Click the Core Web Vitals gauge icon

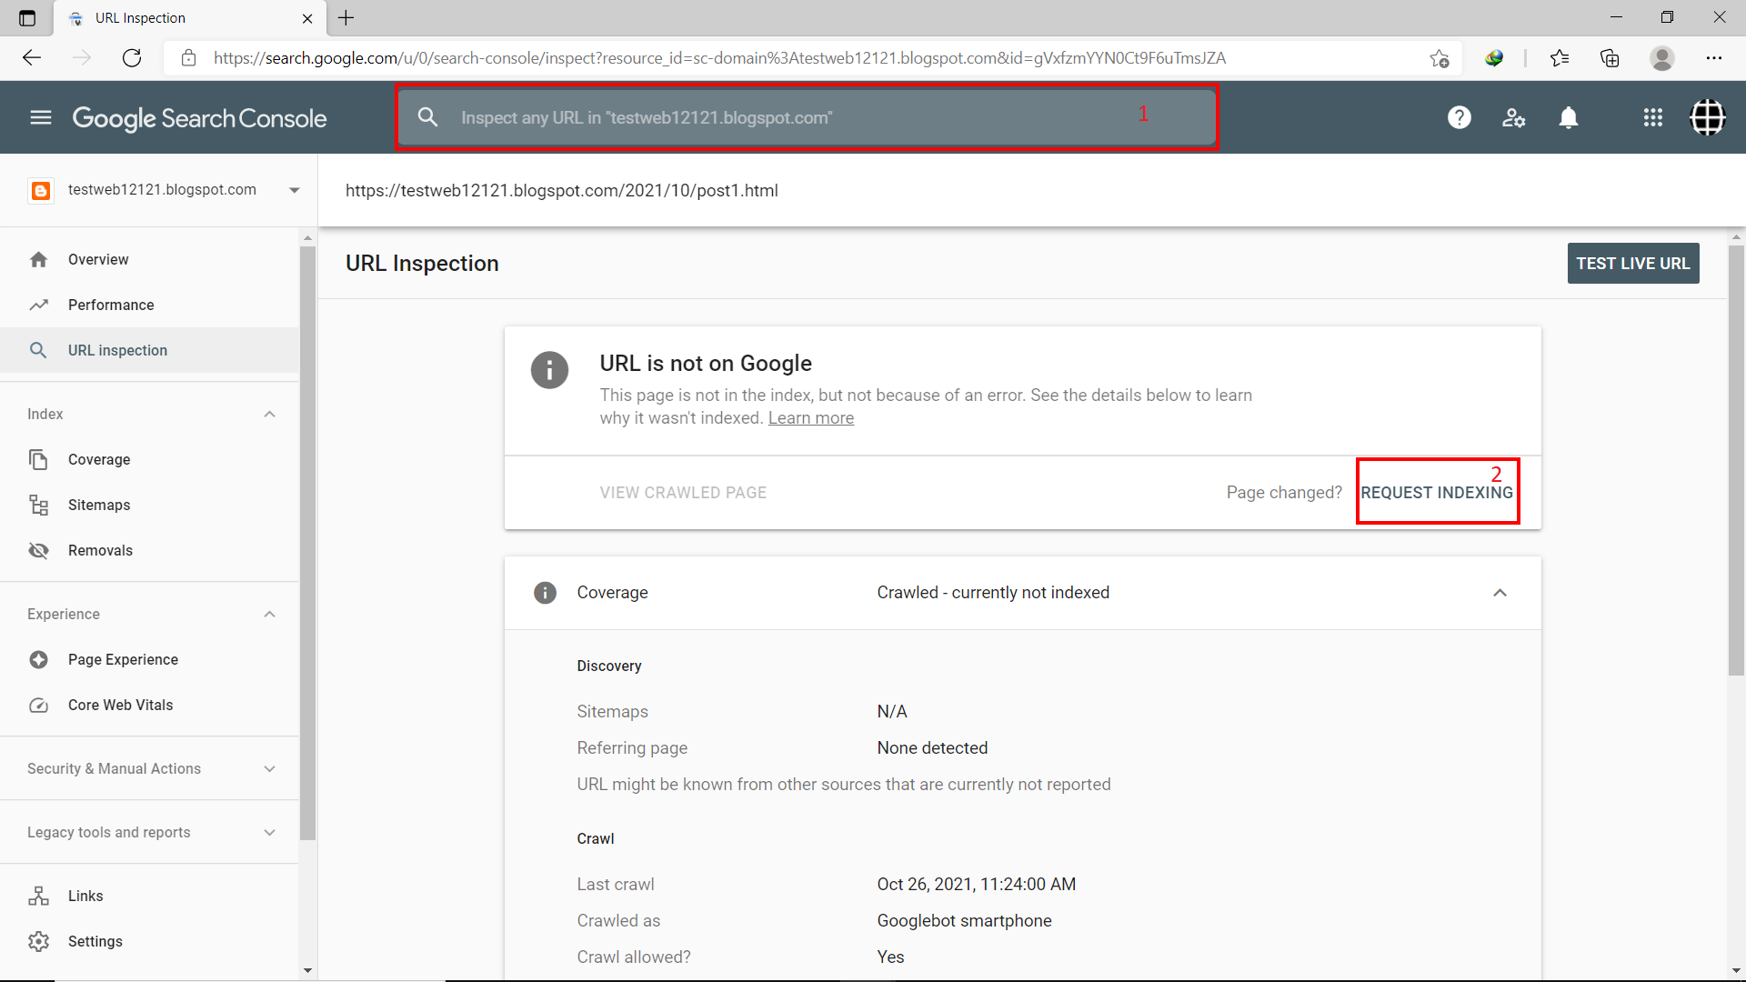click(38, 705)
